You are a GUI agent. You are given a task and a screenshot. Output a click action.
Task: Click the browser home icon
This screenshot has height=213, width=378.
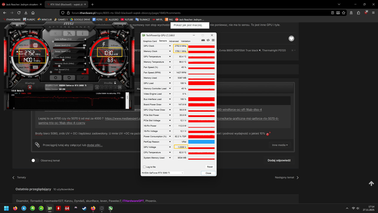(33, 13)
